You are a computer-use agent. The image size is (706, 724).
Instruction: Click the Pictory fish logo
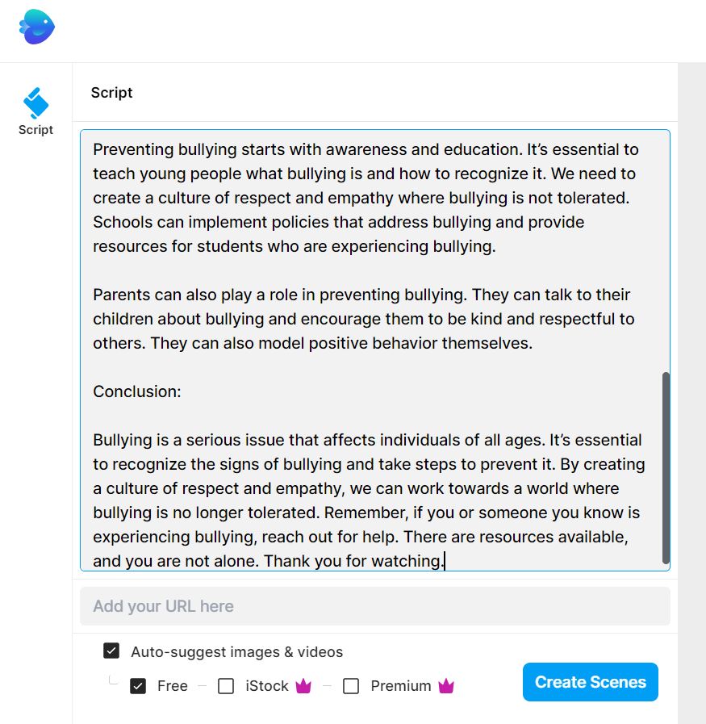click(x=37, y=27)
